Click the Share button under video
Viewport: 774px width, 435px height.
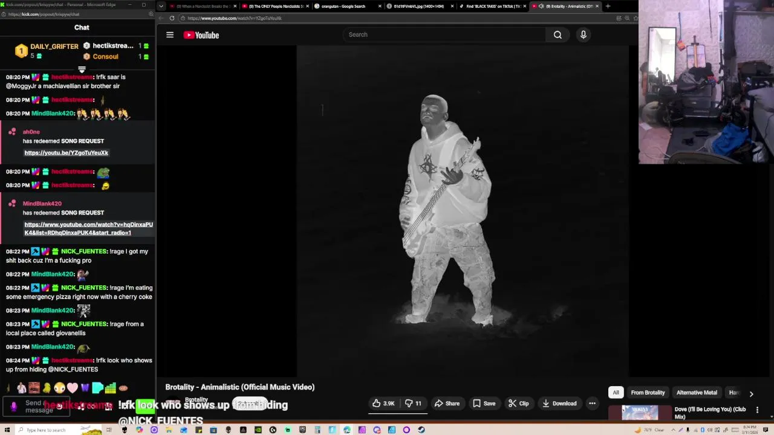point(447,403)
